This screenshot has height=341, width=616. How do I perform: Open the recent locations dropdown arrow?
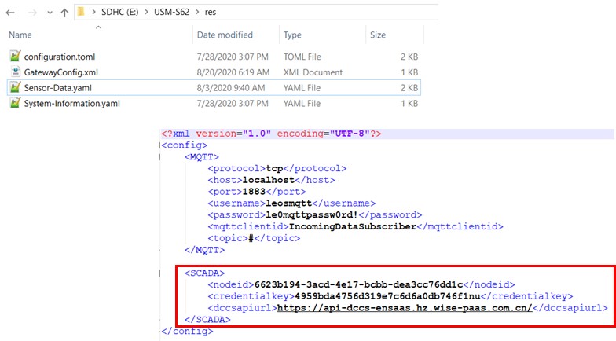(x=49, y=13)
